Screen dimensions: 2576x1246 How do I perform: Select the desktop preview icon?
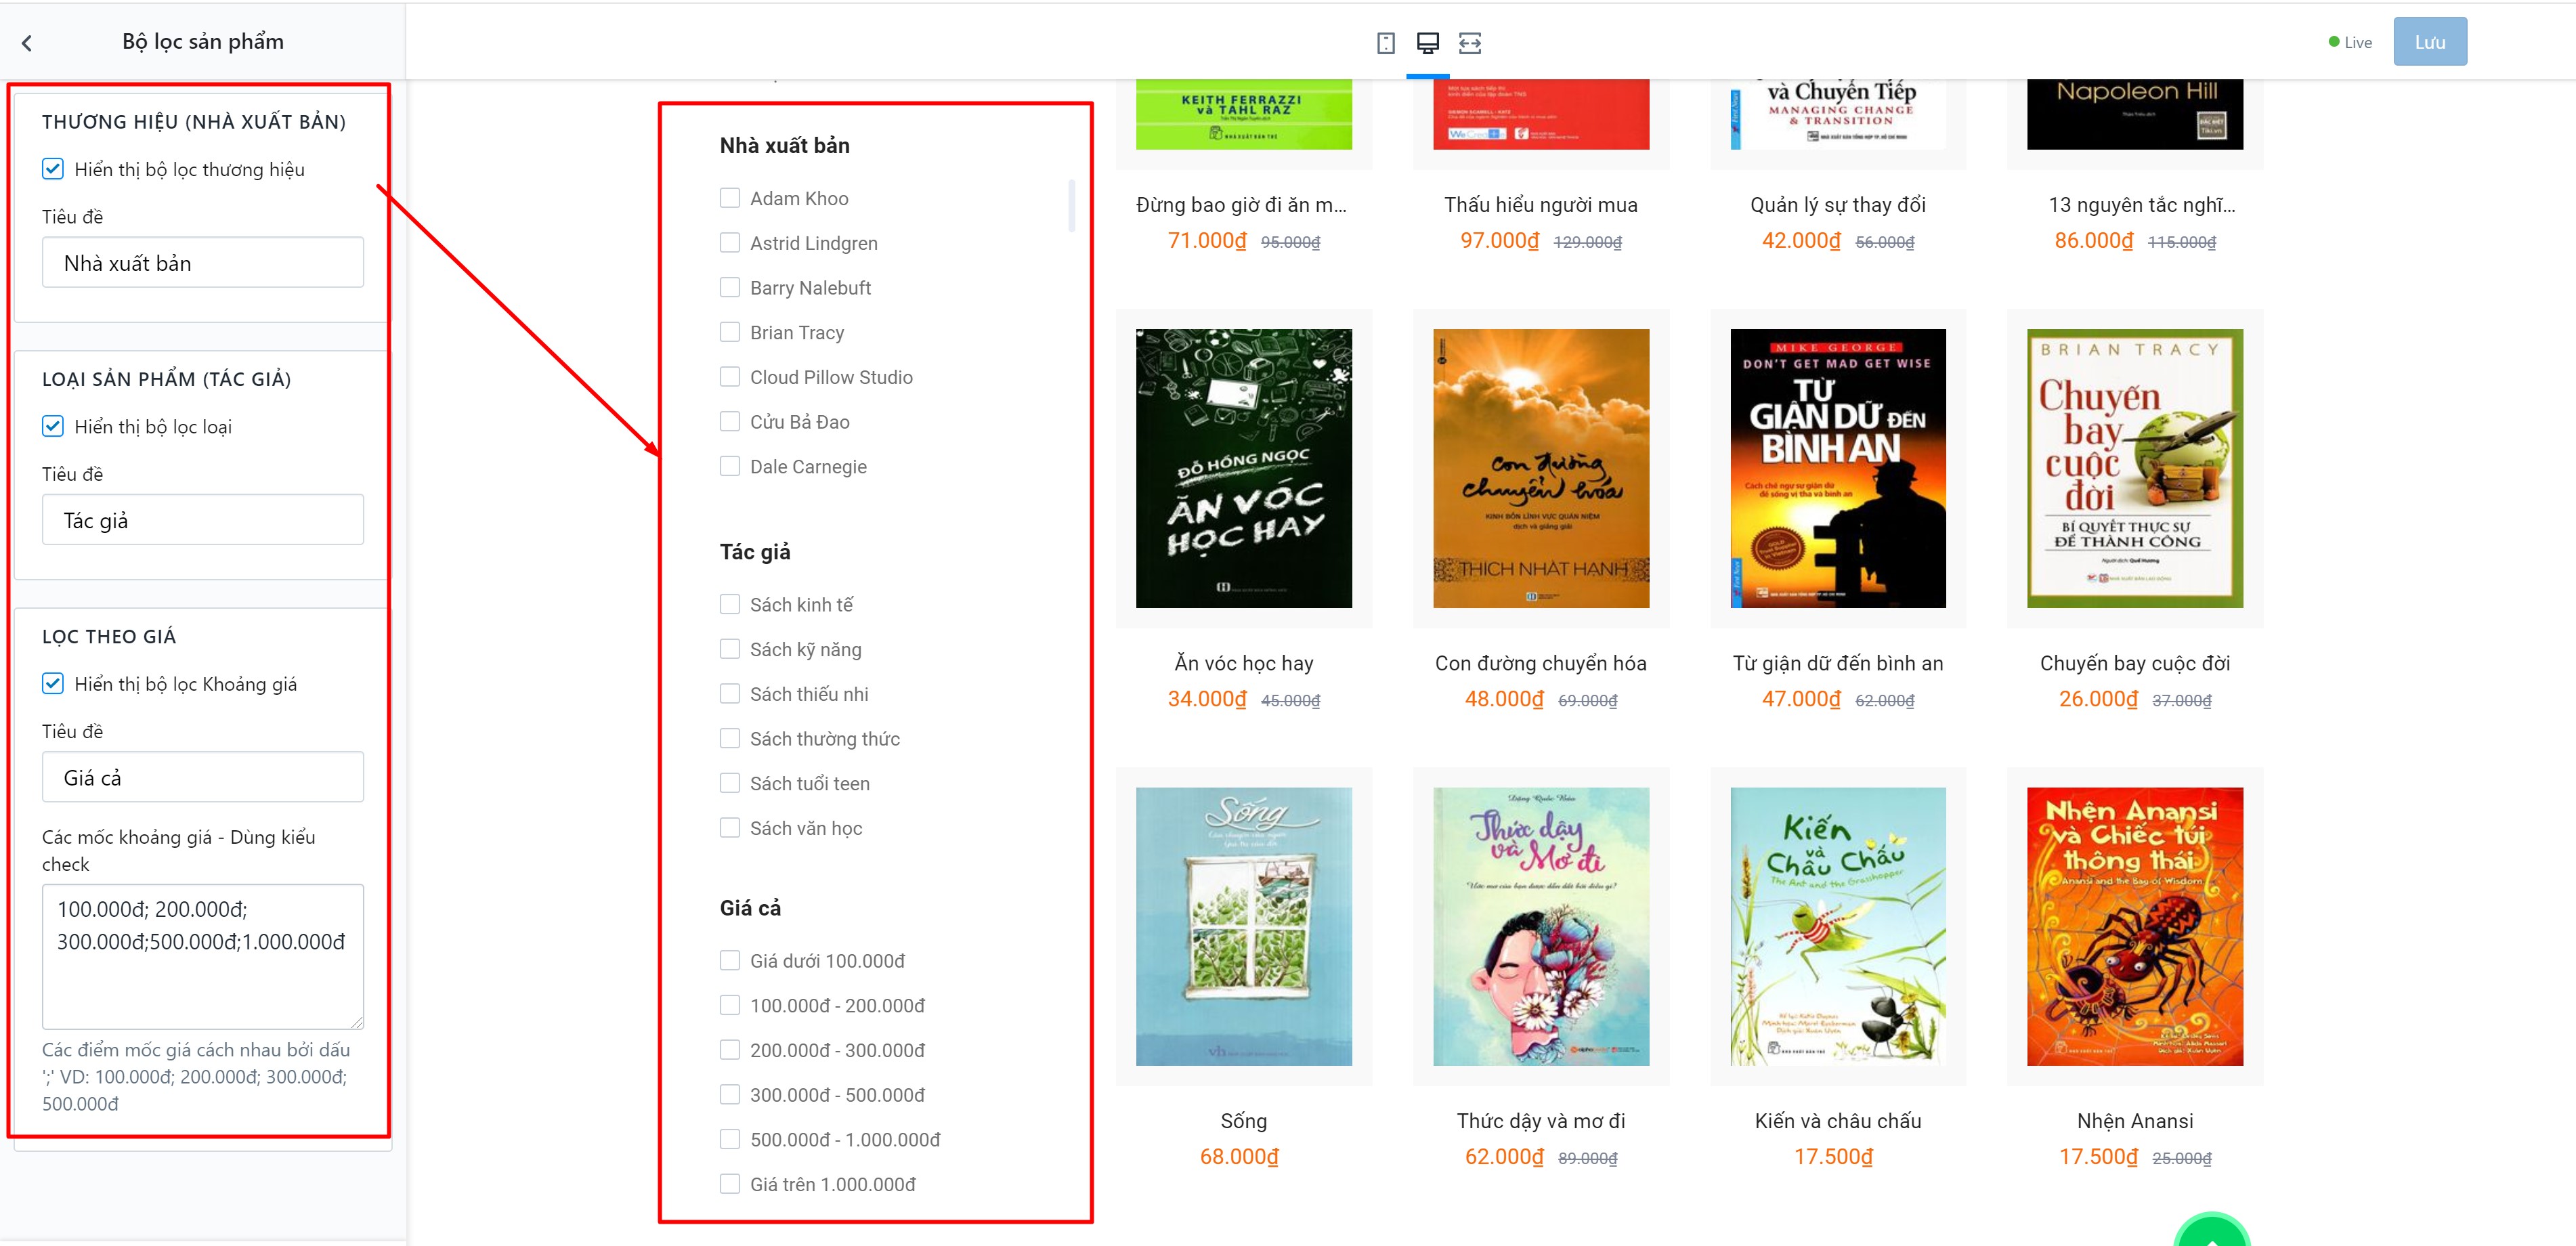click(1427, 43)
